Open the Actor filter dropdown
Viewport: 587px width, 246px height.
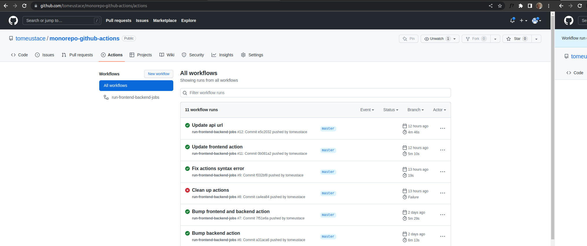point(439,110)
